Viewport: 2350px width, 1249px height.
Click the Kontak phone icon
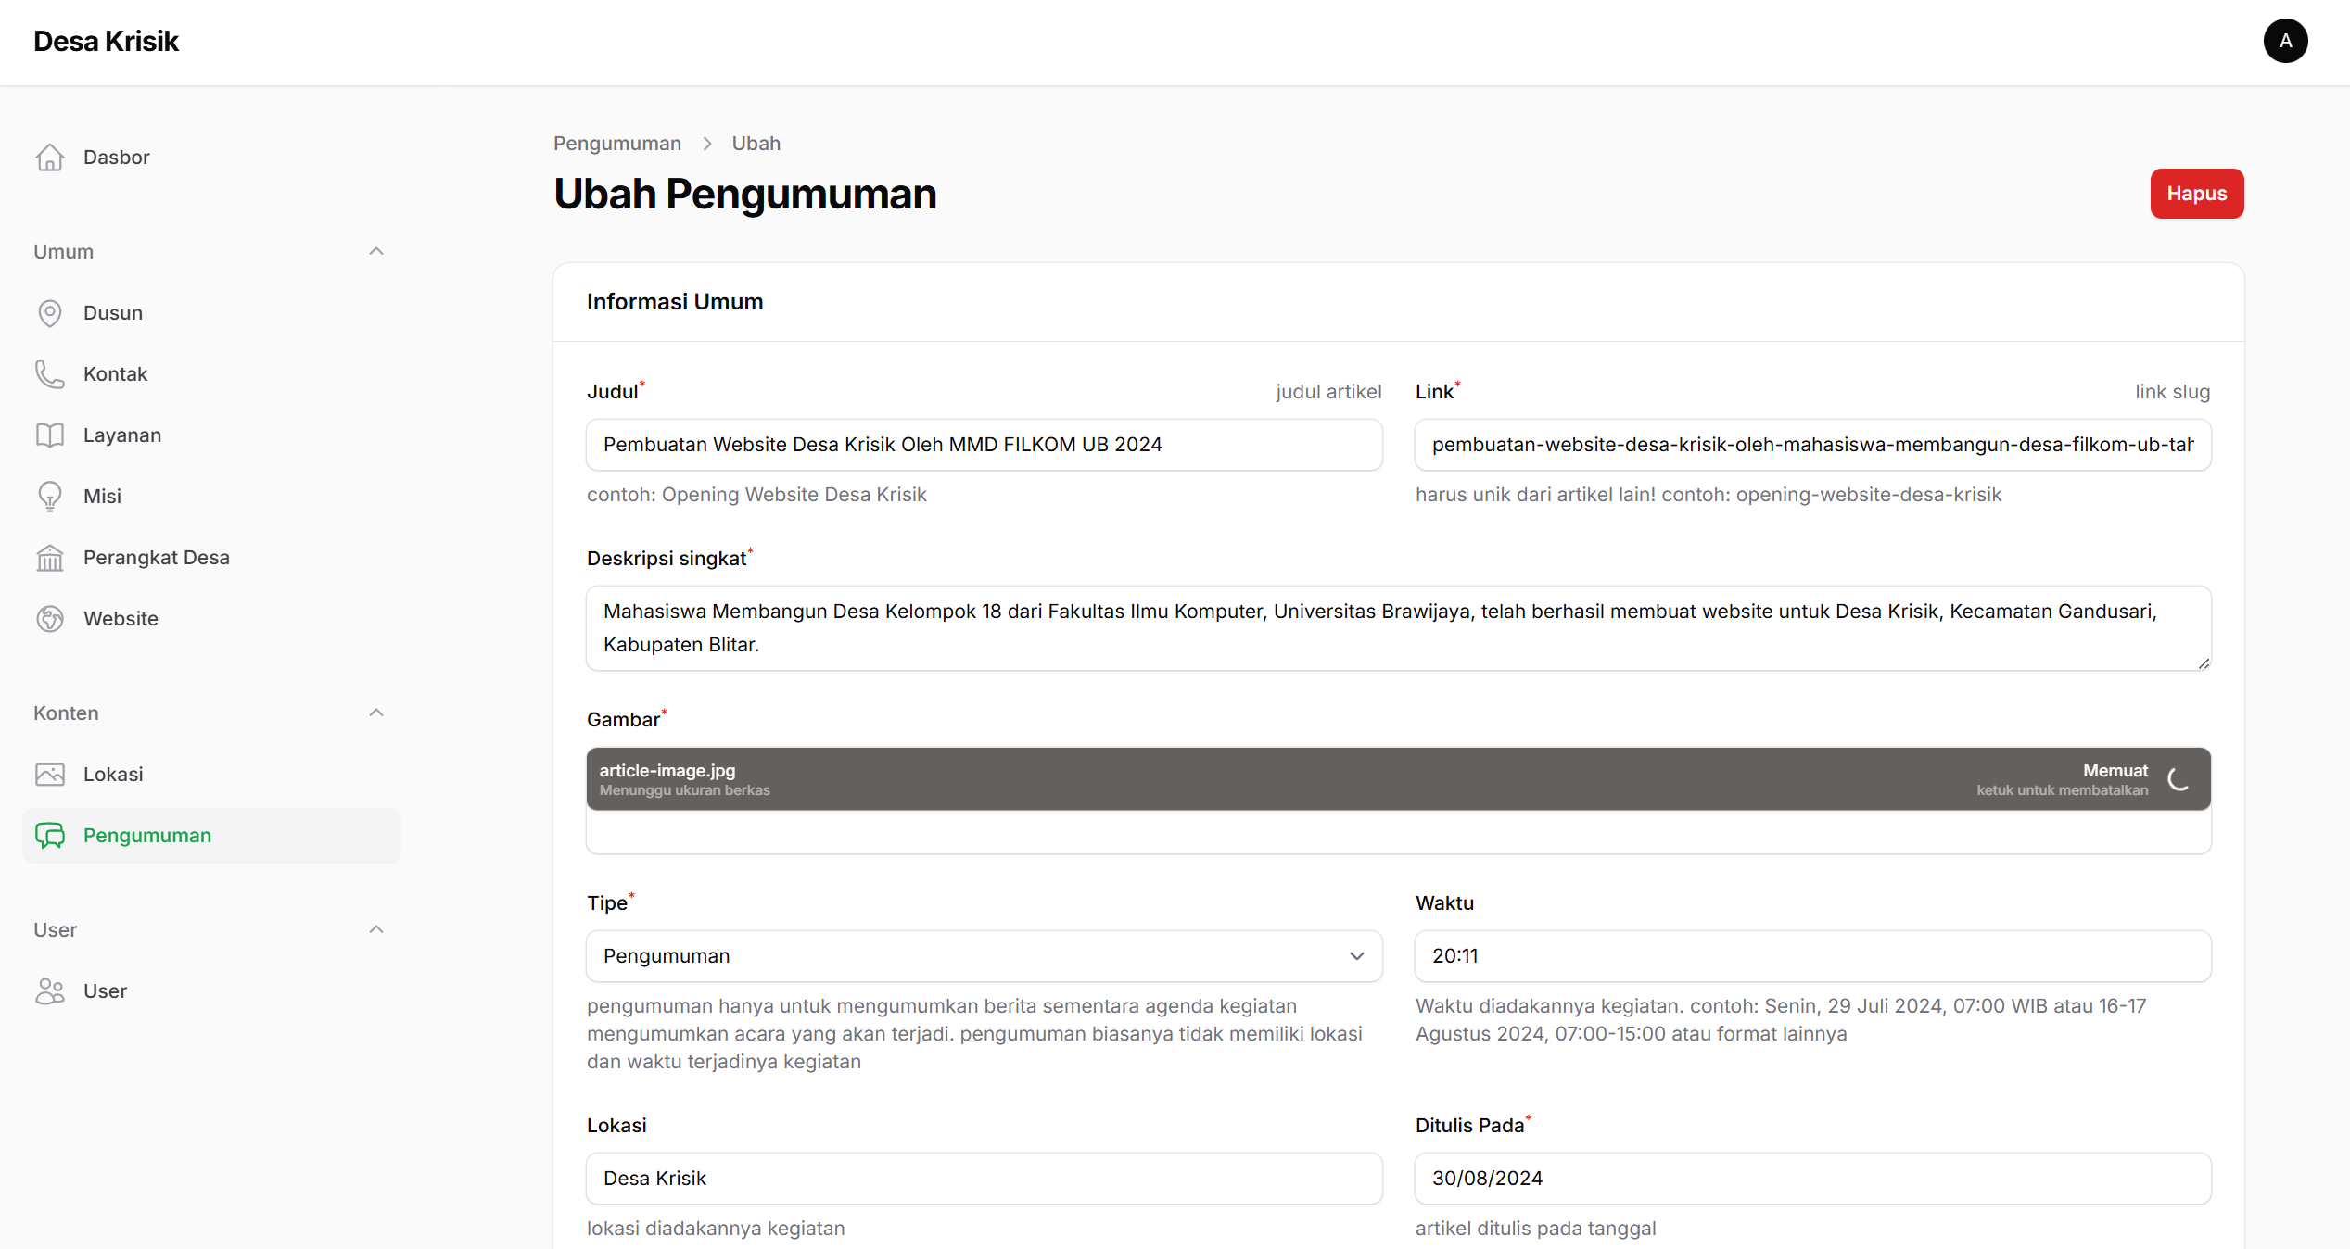coord(50,374)
